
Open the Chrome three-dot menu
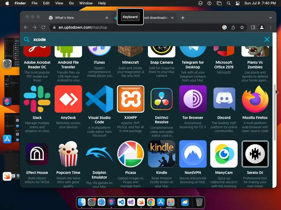pyautogui.click(x=271, y=28)
